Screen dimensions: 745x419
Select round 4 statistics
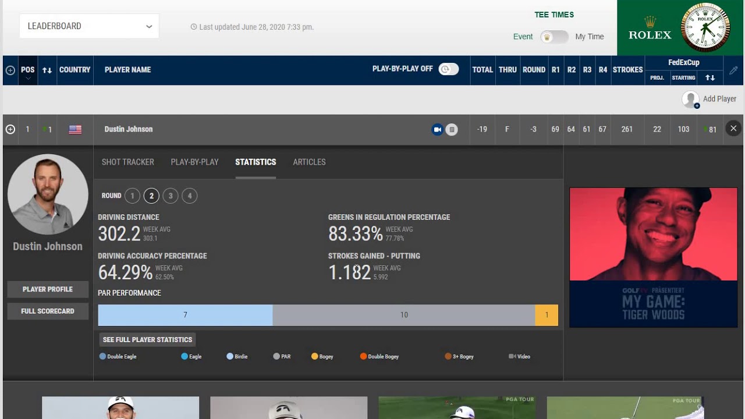tap(190, 196)
